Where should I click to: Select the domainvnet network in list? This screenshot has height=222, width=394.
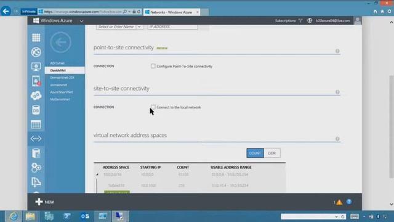(58, 85)
